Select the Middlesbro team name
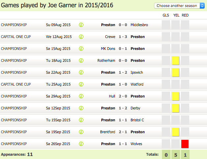The width and height of the screenshot is (207, 159). [139, 25]
